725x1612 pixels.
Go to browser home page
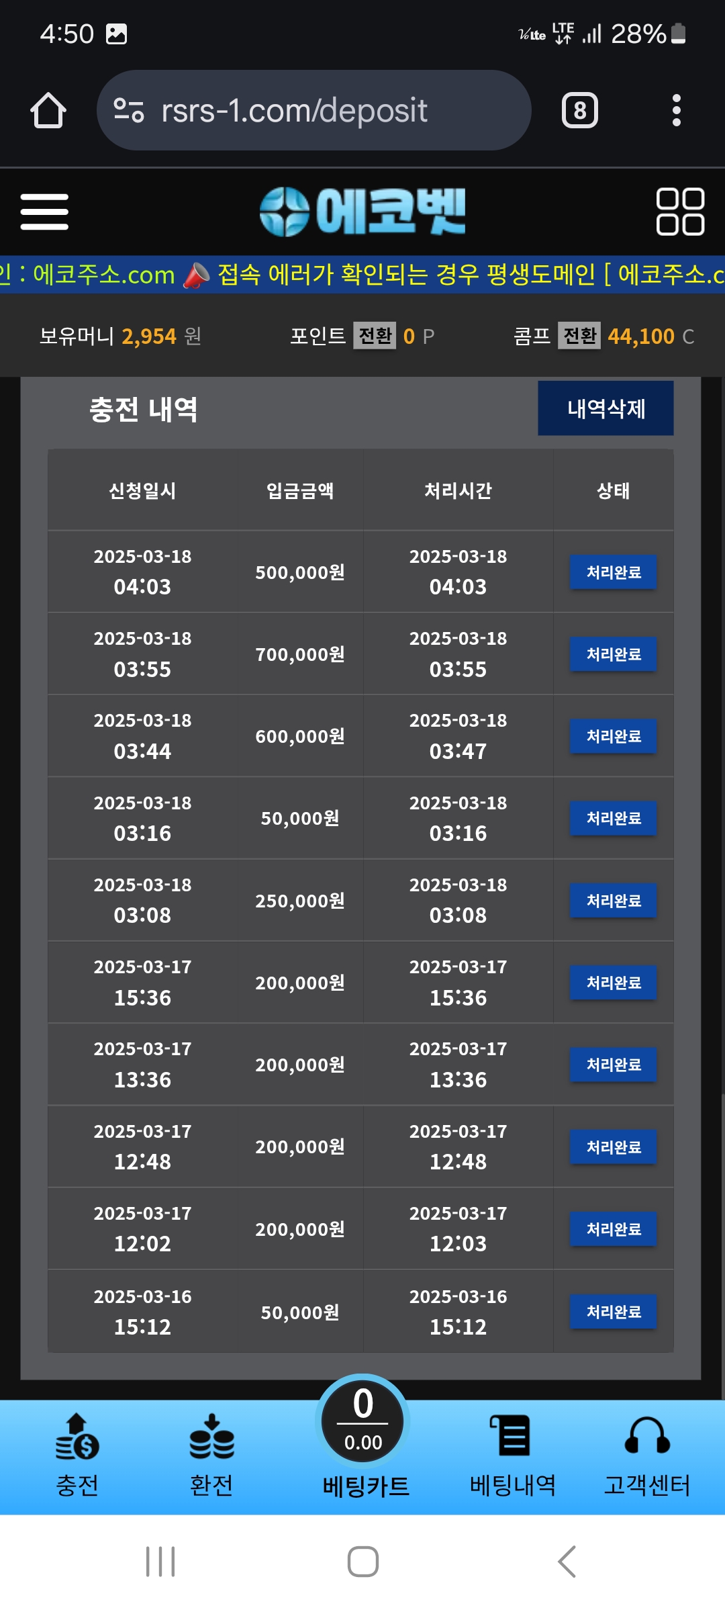48,111
